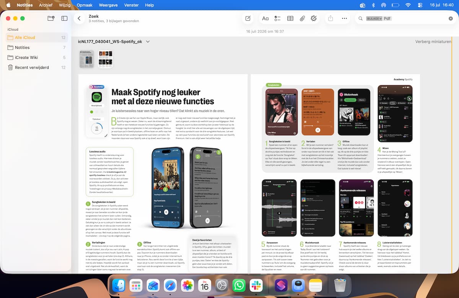Image resolution: width=459 pixels, height=298 pixels.
Task: Open Slack from the Dock
Action: point(256,285)
